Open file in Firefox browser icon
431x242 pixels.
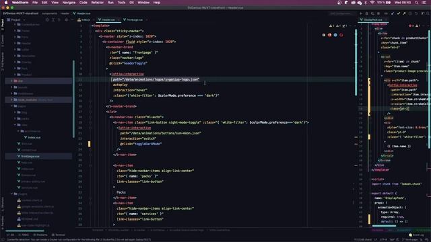(329, 35)
